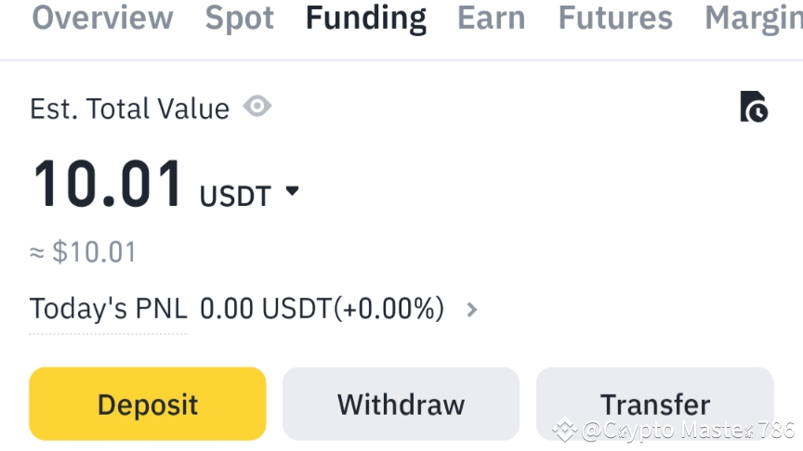Tap the Today's PNL underlined label
Screen dimensions: 803x451
109,309
